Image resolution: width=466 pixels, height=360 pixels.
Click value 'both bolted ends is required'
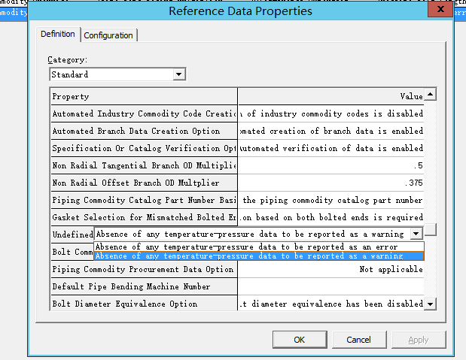click(x=330, y=217)
